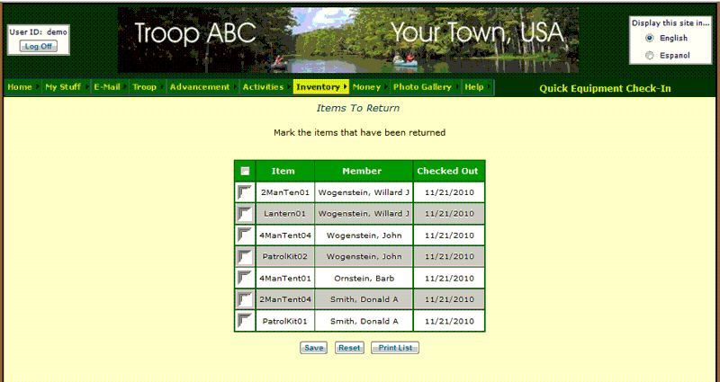
Task: Click the 2ManTen01 item cell
Action: point(285,192)
